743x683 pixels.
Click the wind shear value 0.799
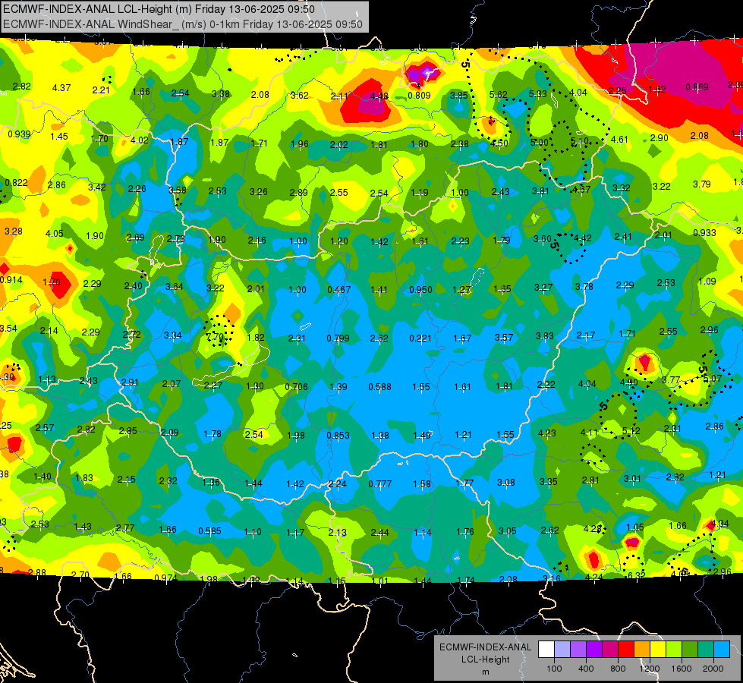pos(338,338)
